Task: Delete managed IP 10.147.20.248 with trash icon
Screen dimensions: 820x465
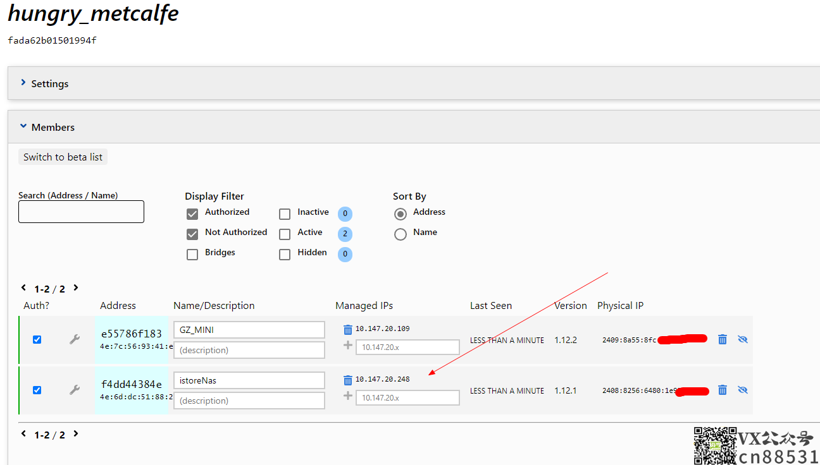Action: [347, 380]
